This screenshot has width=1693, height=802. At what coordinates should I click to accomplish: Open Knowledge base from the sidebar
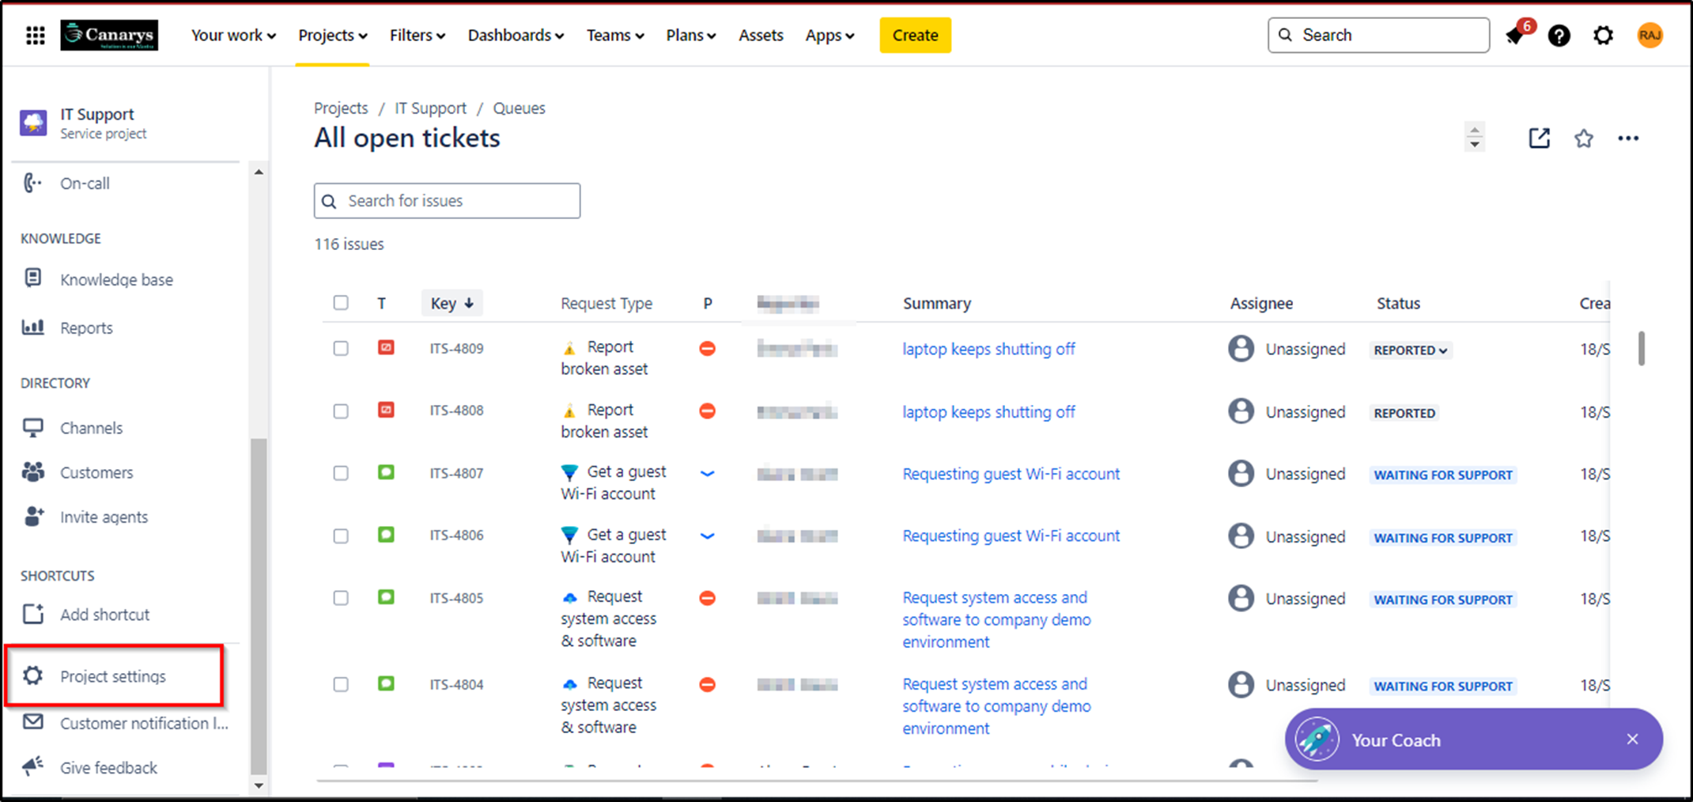coord(116,279)
